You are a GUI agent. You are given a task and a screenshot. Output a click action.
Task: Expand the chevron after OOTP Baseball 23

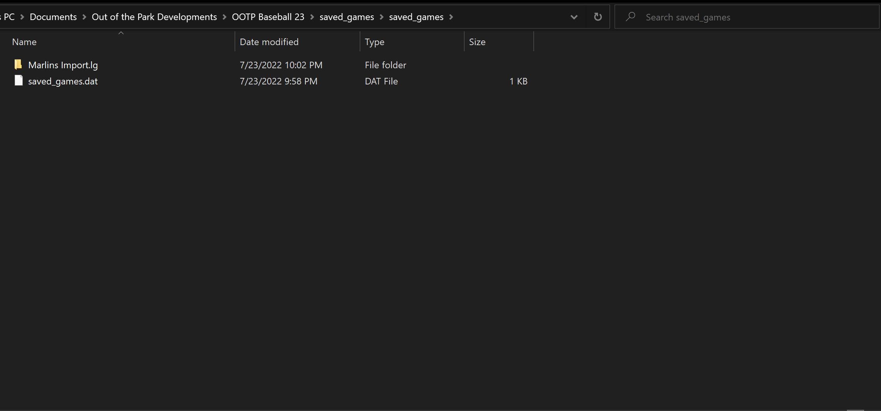(312, 17)
